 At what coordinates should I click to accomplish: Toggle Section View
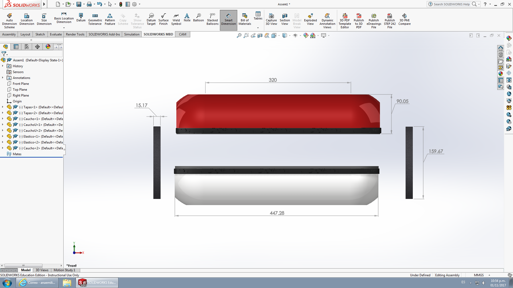pyautogui.click(x=285, y=19)
